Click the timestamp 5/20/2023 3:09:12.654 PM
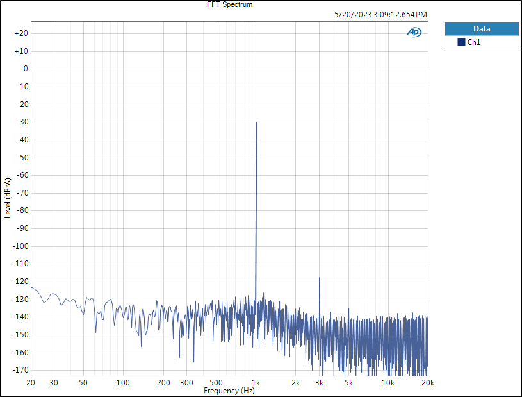The image size is (522, 397). 380,15
